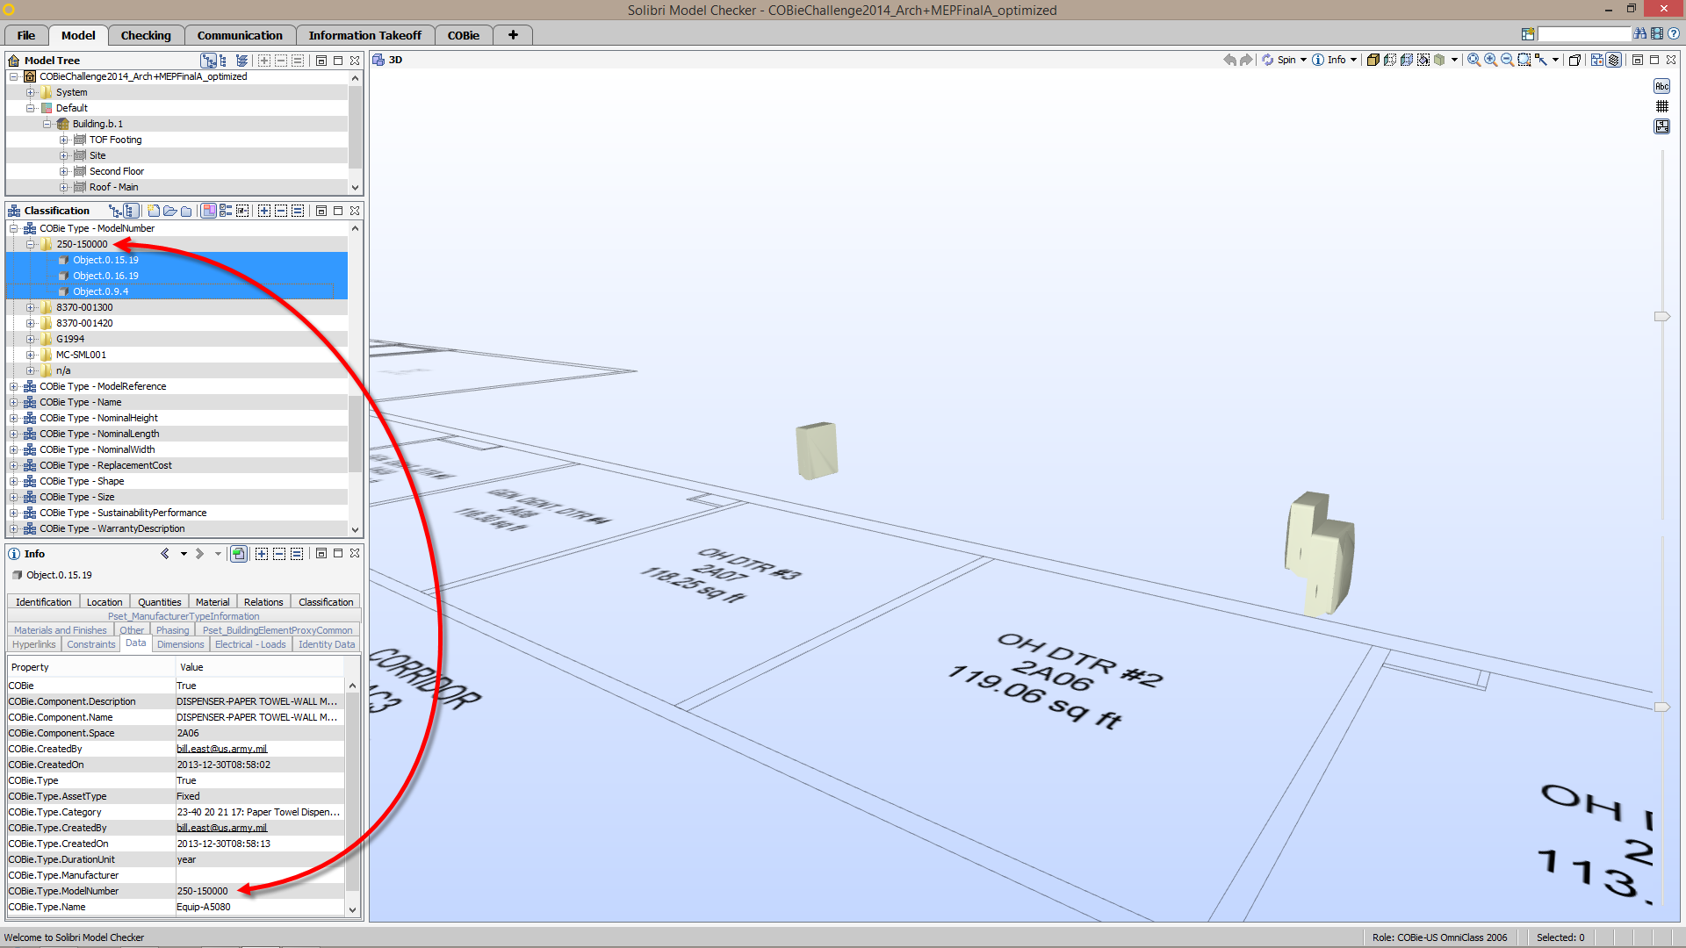Expand the Second Floor tree node
1686x948 pixels.
coord(63,172)
